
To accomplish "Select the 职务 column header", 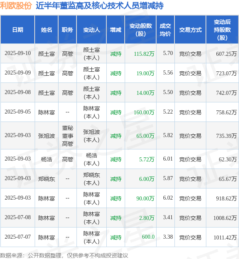I will (x=67, y=30).
